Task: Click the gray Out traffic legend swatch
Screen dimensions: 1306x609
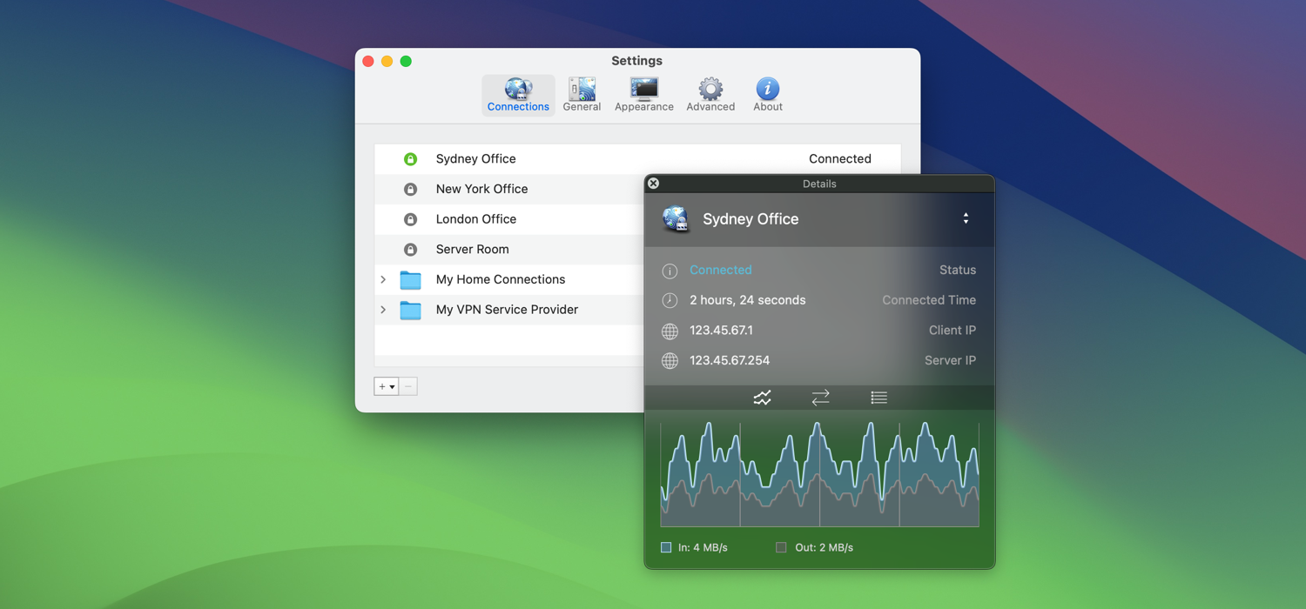Action: [781, 547]
